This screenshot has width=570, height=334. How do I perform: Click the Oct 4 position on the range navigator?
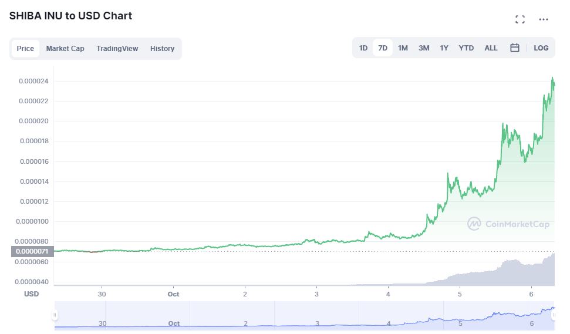389,323
